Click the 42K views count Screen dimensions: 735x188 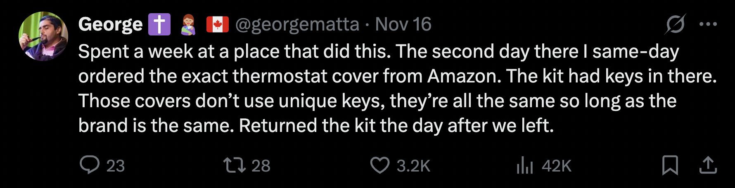[x=556, y=166]
